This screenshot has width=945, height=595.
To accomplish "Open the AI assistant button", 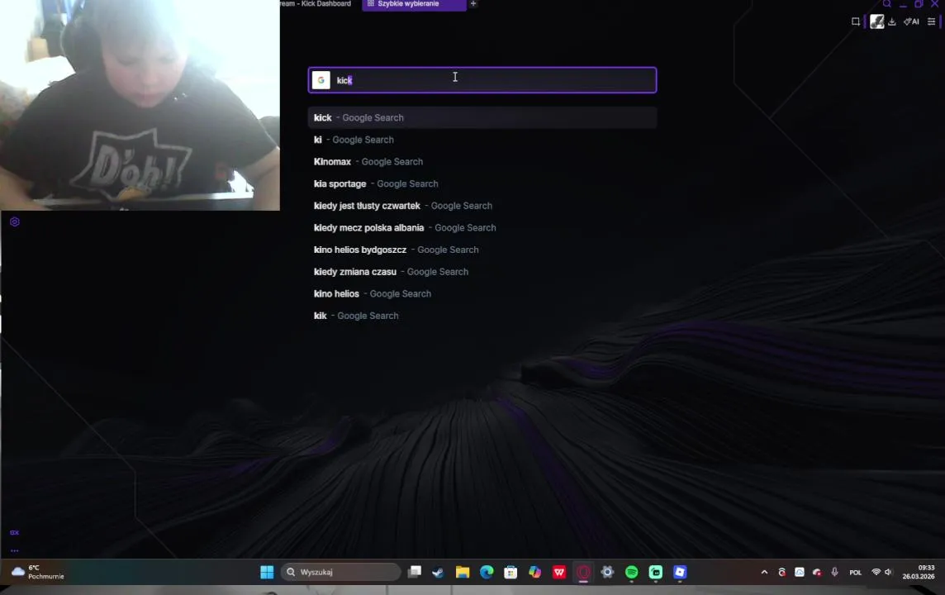I will (911, 21).
